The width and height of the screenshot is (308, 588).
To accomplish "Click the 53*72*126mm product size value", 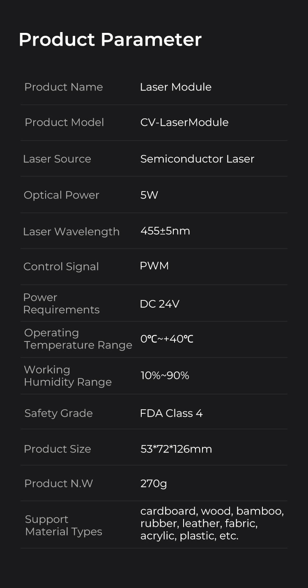I will tap(176, 449).
